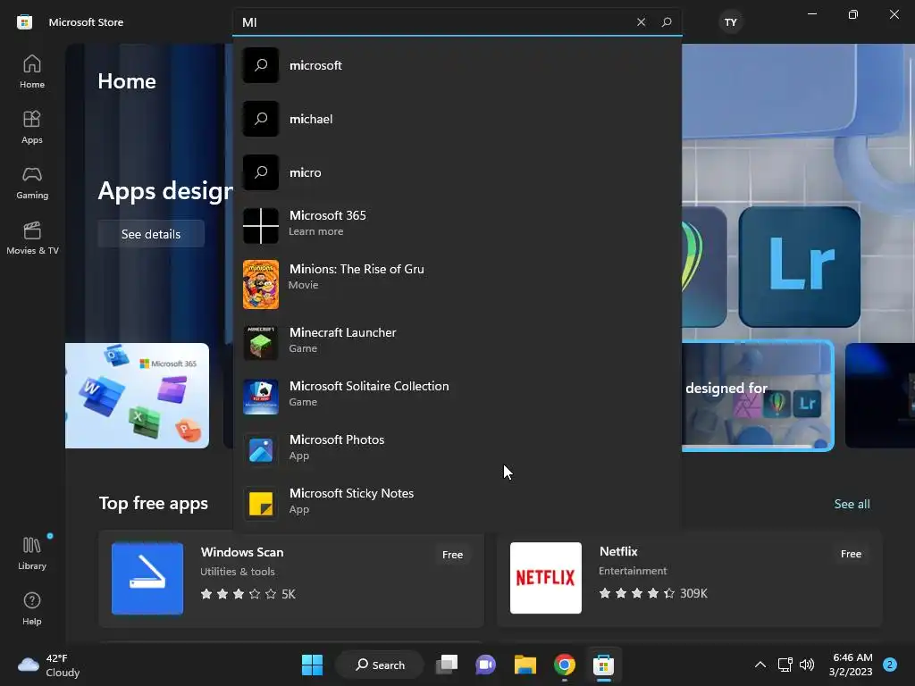
Task: Click the Netflix app title
Action: (618, 551)
